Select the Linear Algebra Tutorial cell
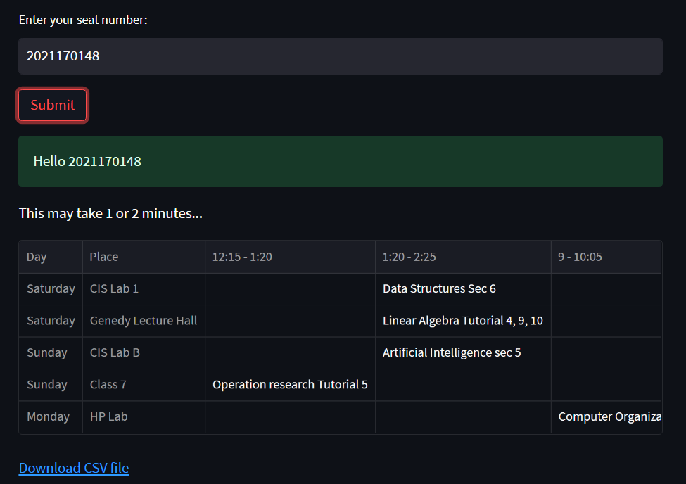 pos(462,320)
